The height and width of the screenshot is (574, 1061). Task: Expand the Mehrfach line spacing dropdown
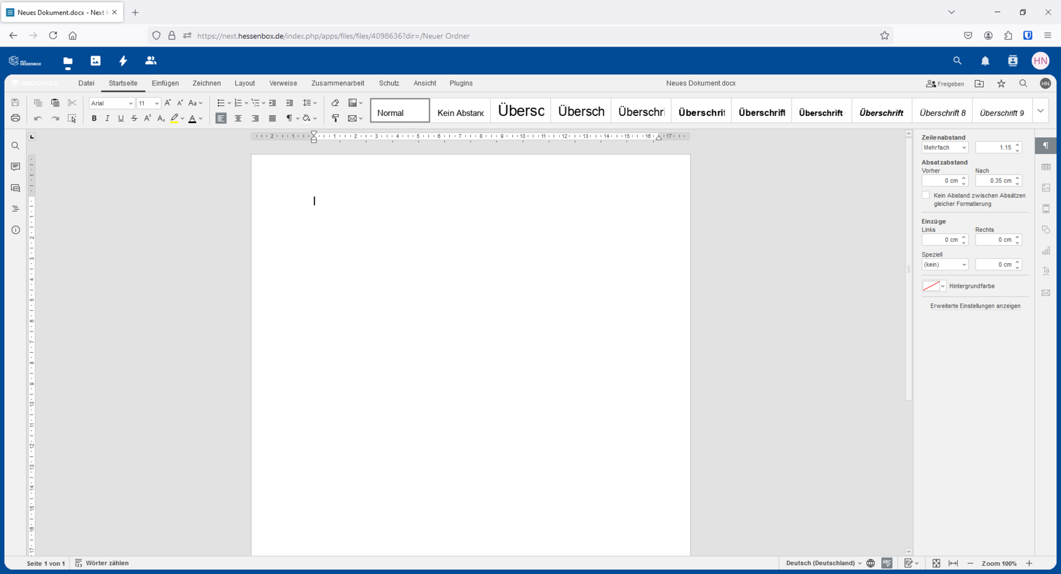[944, 148]
